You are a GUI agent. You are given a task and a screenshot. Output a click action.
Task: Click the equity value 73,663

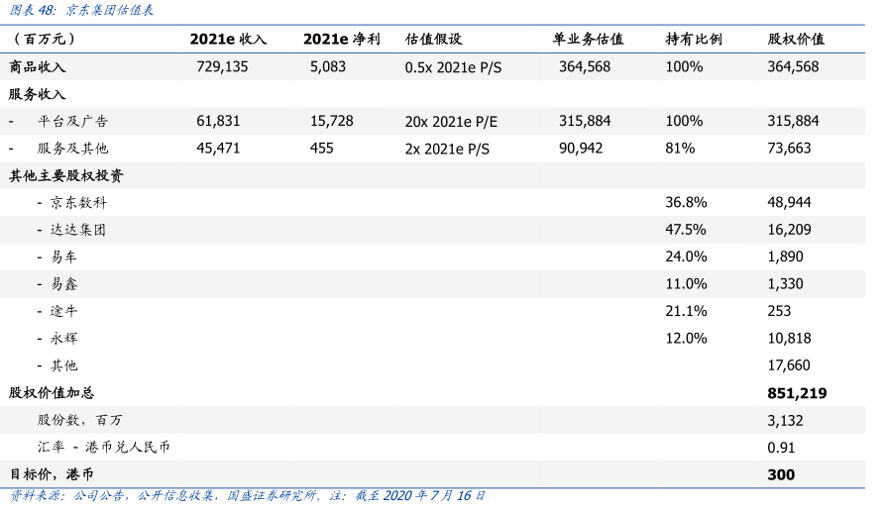pyautogui.click(x=789, y=148)
